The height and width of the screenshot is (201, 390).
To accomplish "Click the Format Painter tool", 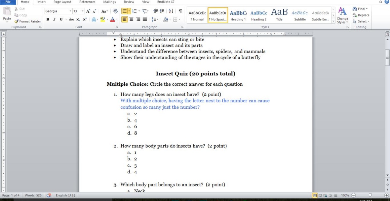I will [x=28, y=21].
